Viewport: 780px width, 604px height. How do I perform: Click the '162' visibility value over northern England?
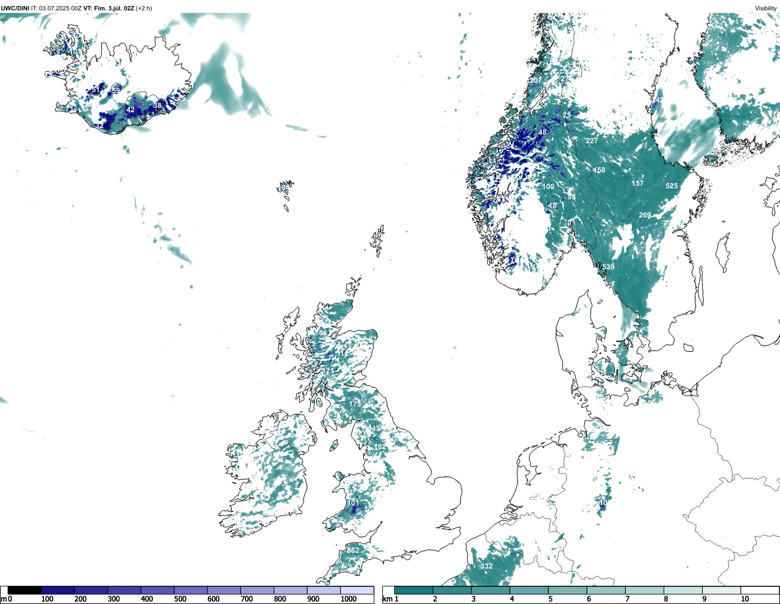pos(380,447)
